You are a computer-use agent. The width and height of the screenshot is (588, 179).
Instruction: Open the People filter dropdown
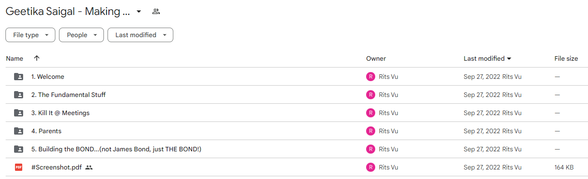coord(81,35)
